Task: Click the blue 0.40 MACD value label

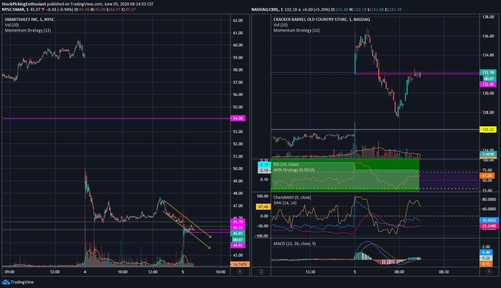Action: (x=486, y=252)
